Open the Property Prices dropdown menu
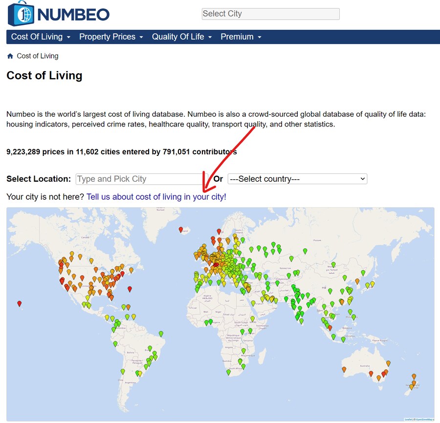The height and width of the screenshot is (423, 440). tap(111, 37)
